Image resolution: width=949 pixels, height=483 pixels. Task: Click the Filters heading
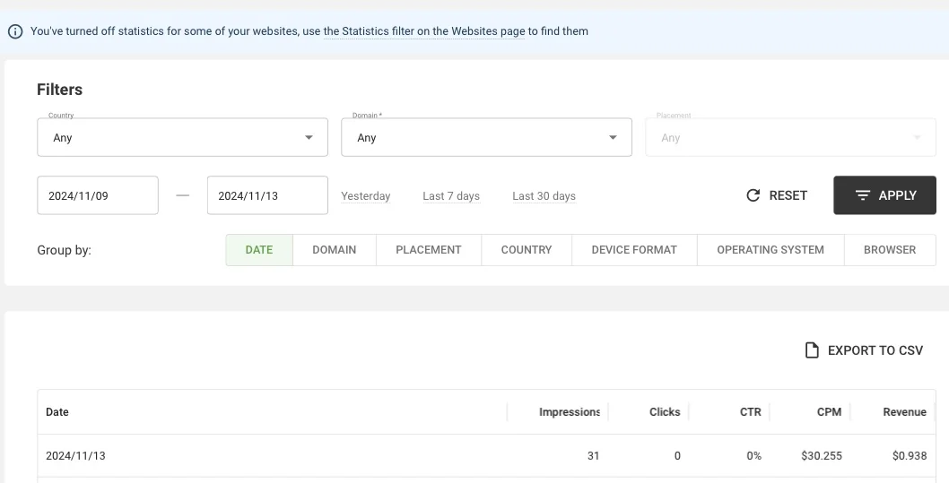(59, 90)
